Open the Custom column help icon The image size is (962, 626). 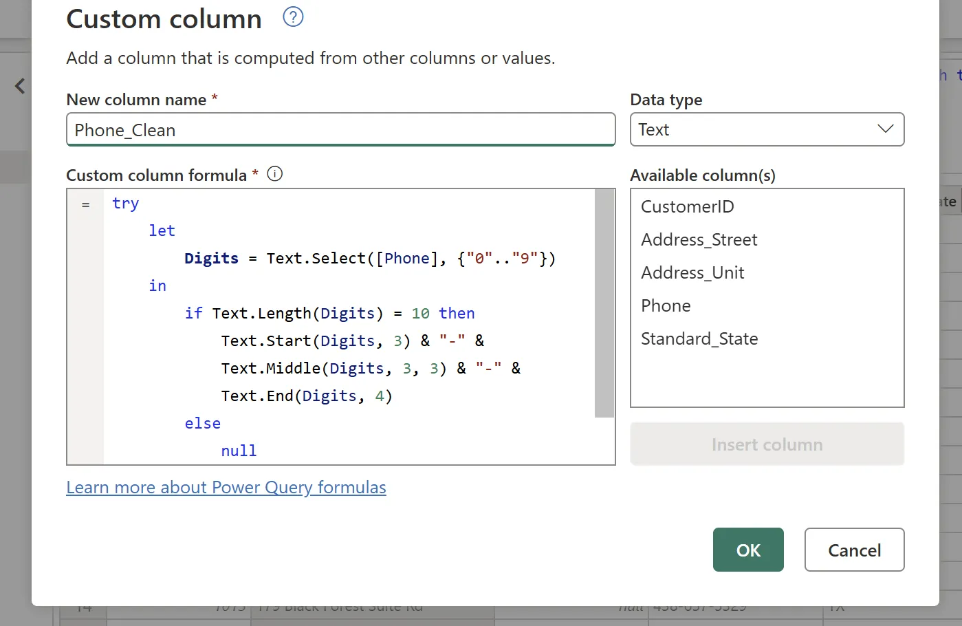pyautogui.click(x=293, y=17)
